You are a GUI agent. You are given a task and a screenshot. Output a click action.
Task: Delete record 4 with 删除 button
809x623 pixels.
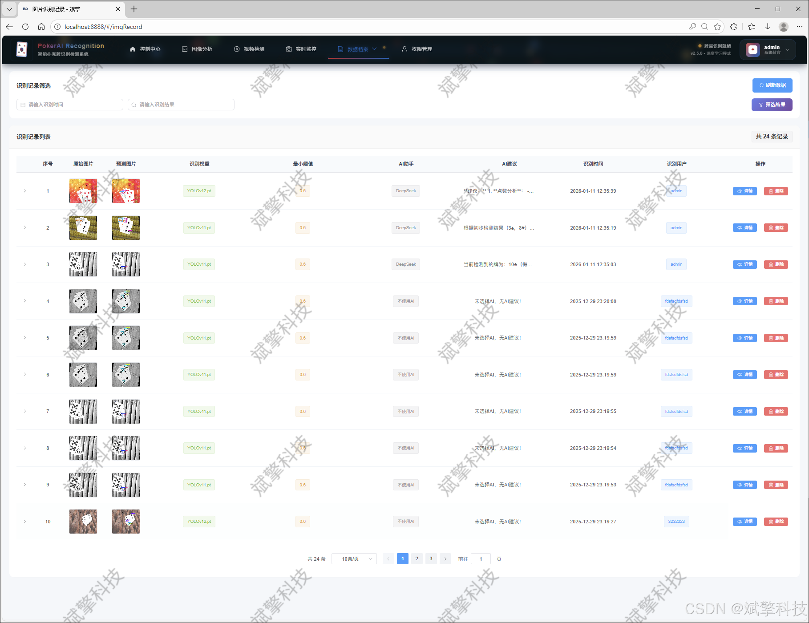pyautogui.click(x=776, y=301)
